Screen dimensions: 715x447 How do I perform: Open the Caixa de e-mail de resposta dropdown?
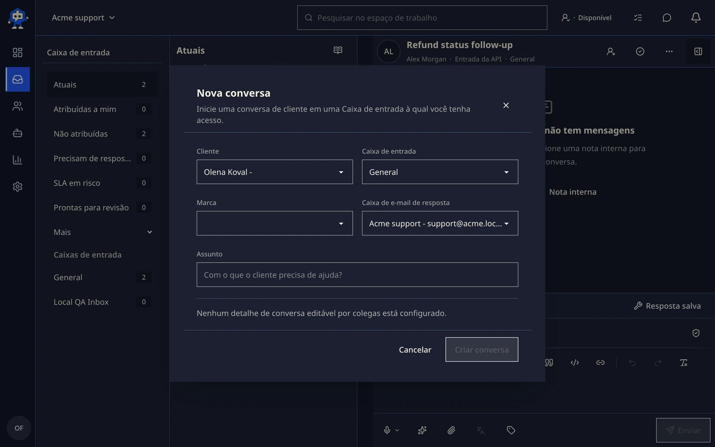pyautogui.click(x=440, y=223)
